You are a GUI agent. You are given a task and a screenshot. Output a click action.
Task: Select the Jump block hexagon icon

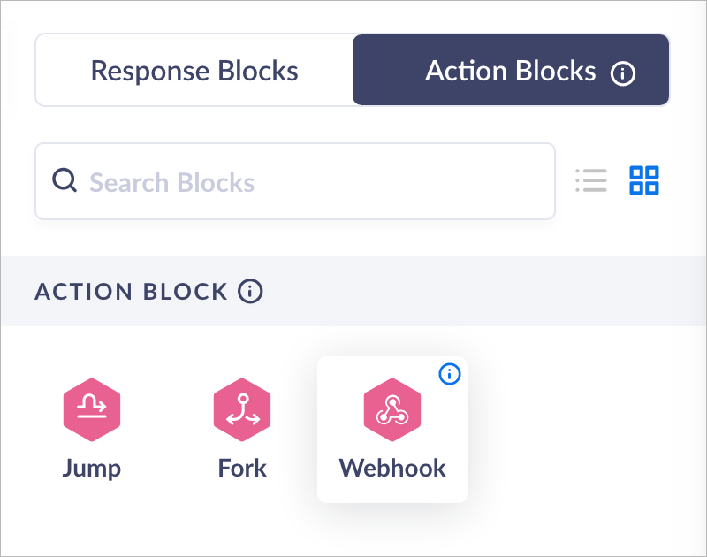click(x=92, y=409)
